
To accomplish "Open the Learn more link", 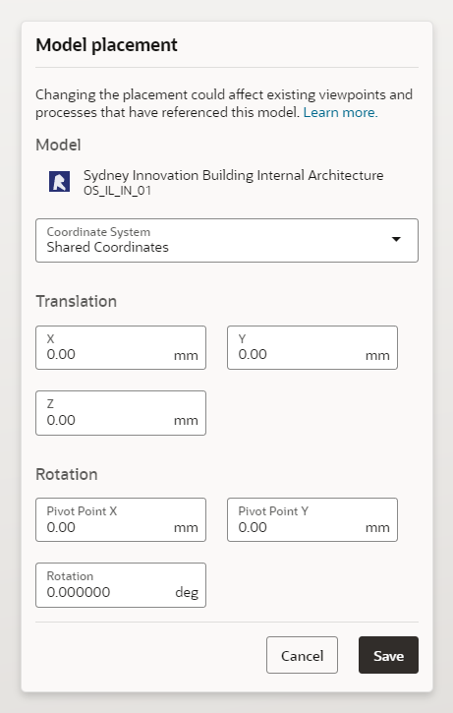I will tap(340, 112).
